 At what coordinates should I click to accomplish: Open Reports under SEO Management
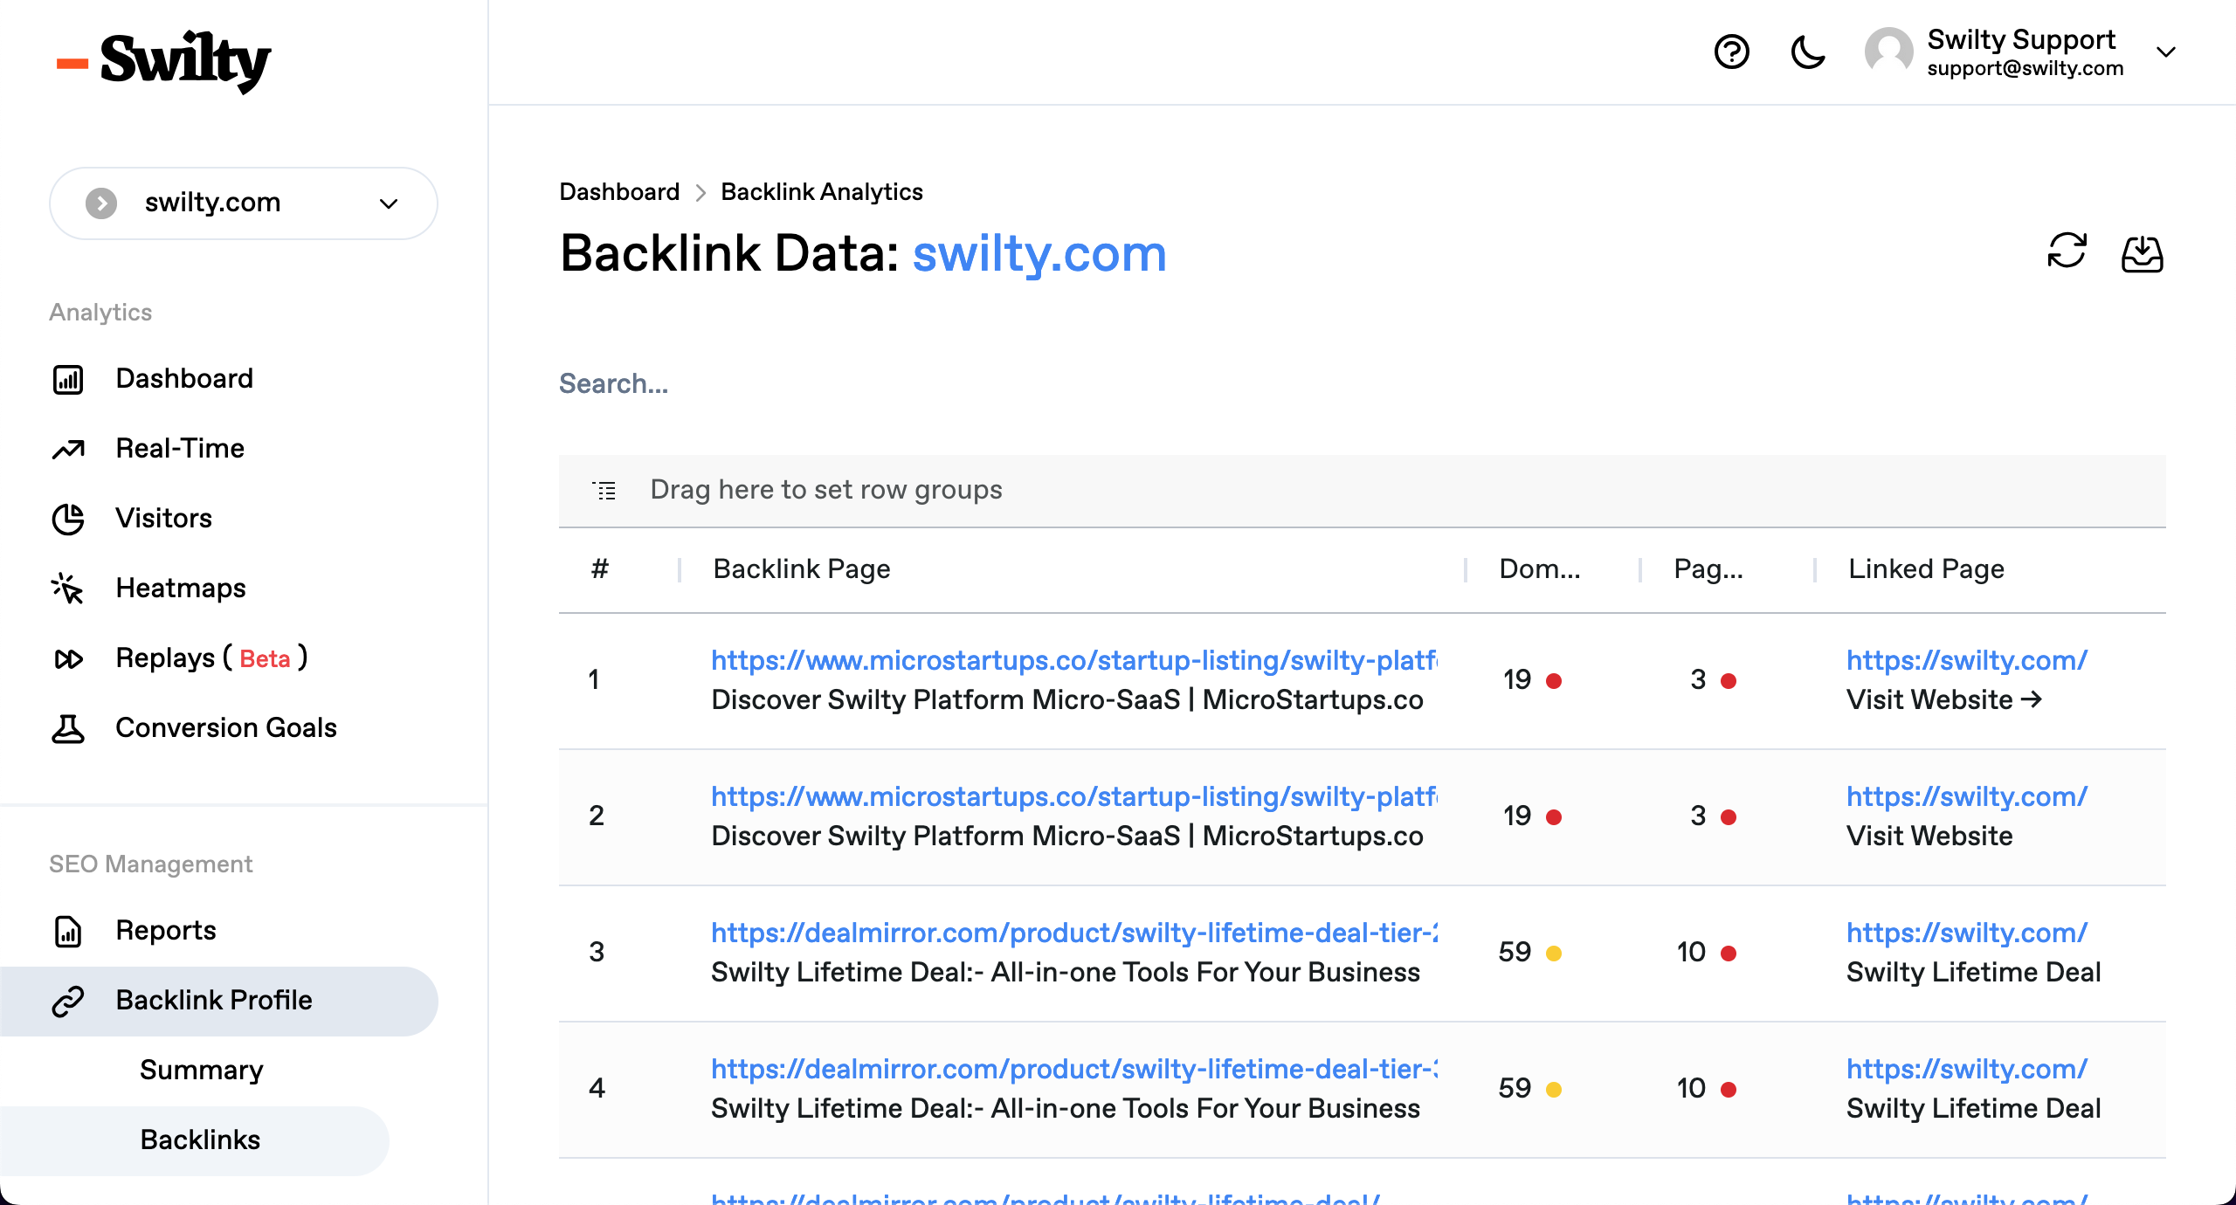[166, 930]
